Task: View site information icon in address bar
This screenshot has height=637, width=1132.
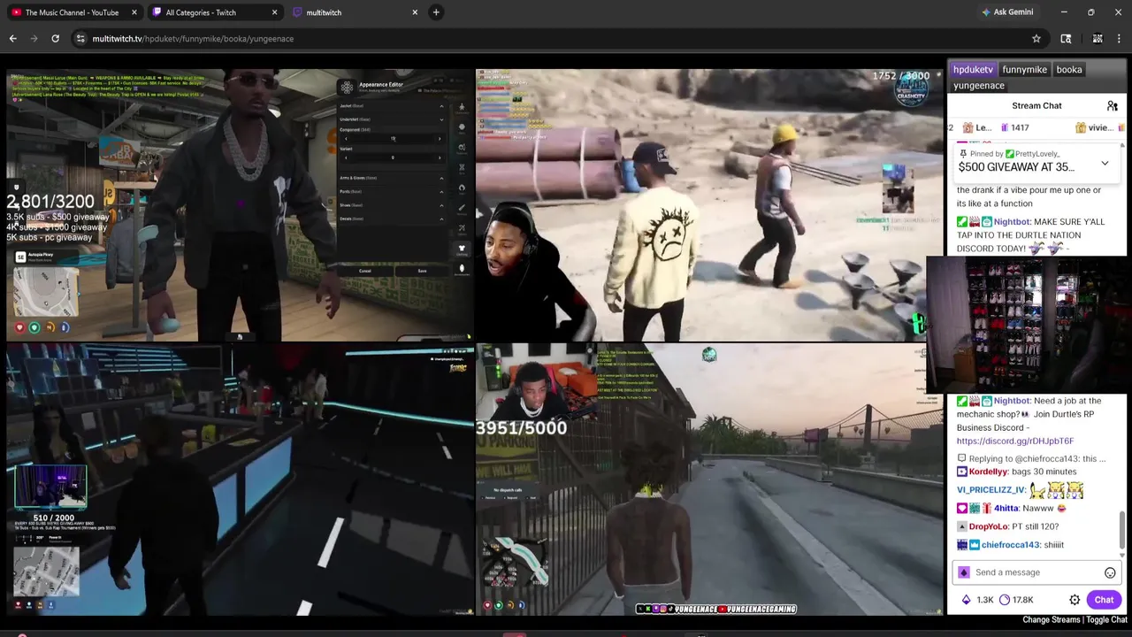Action: point(80,38)
